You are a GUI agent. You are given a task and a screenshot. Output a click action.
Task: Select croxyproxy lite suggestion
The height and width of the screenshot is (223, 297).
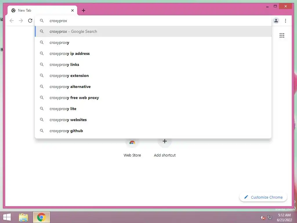click(153, 109)
